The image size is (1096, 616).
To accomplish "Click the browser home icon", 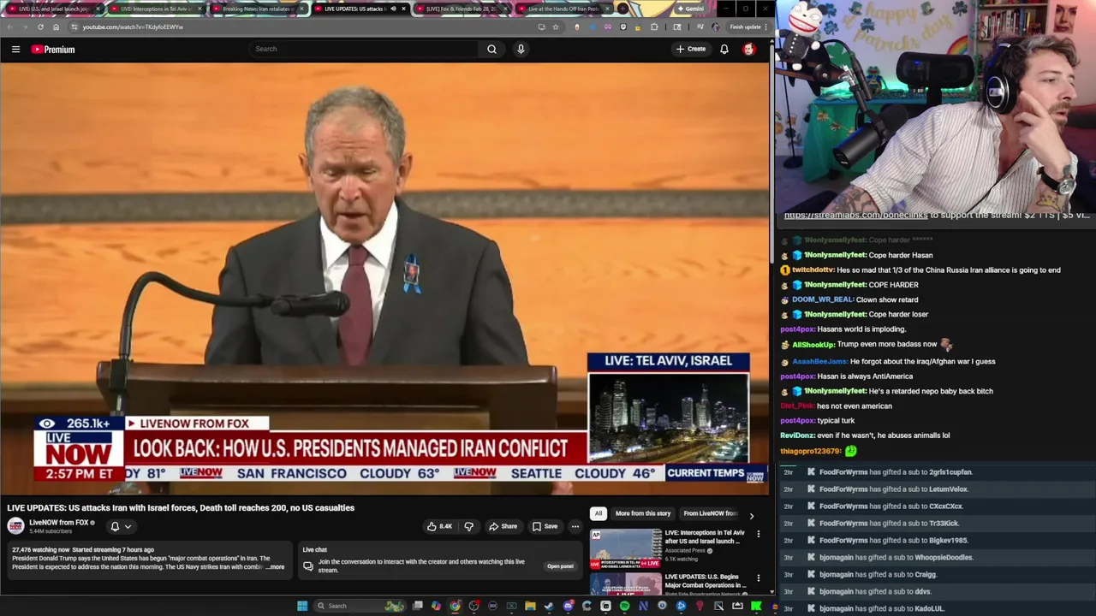I will pos(57,27).
